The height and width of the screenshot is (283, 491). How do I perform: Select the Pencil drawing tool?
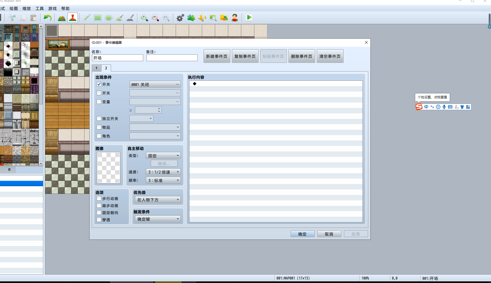(87, 18)
